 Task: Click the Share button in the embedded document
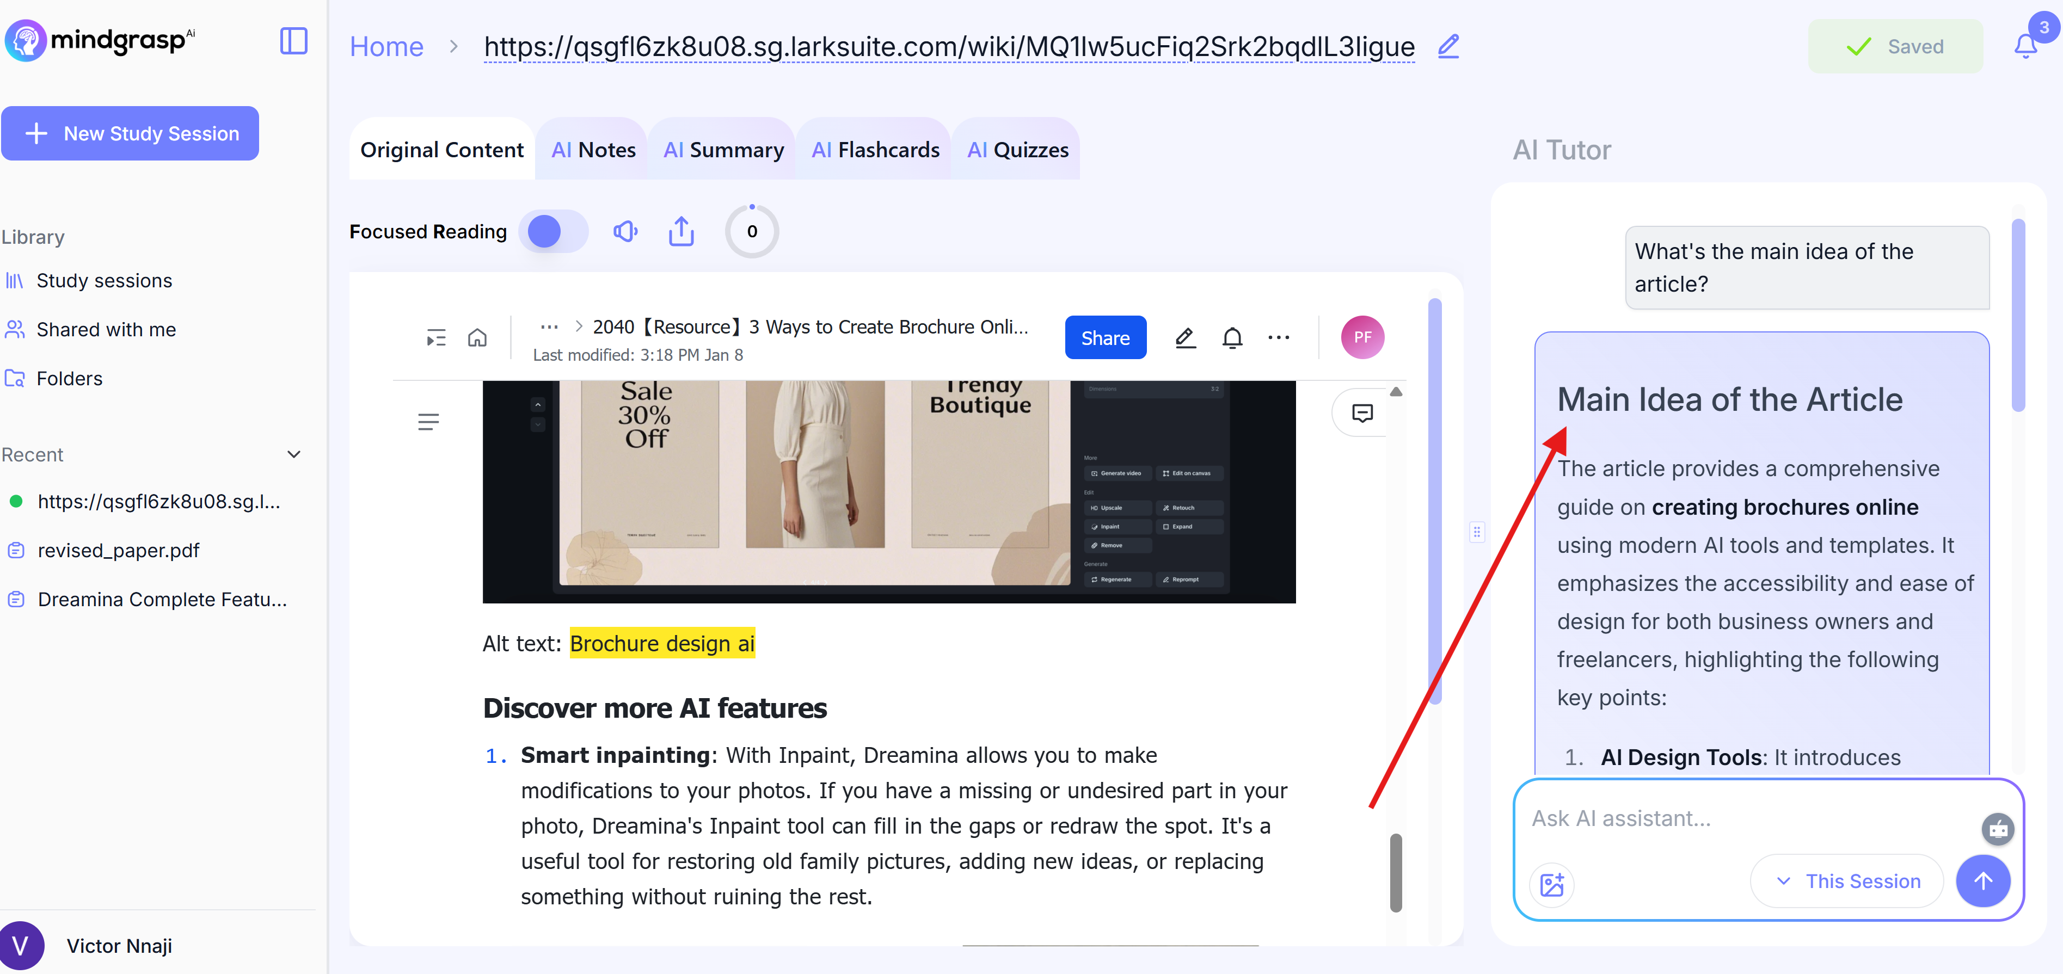(1105, 337)
